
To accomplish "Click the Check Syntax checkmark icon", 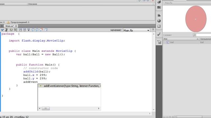I will pyautogui.click(x=2, y=30).
